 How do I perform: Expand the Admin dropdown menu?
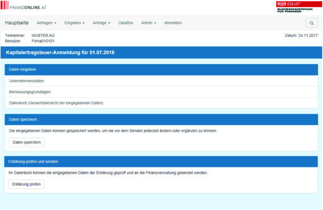[148, 23]
